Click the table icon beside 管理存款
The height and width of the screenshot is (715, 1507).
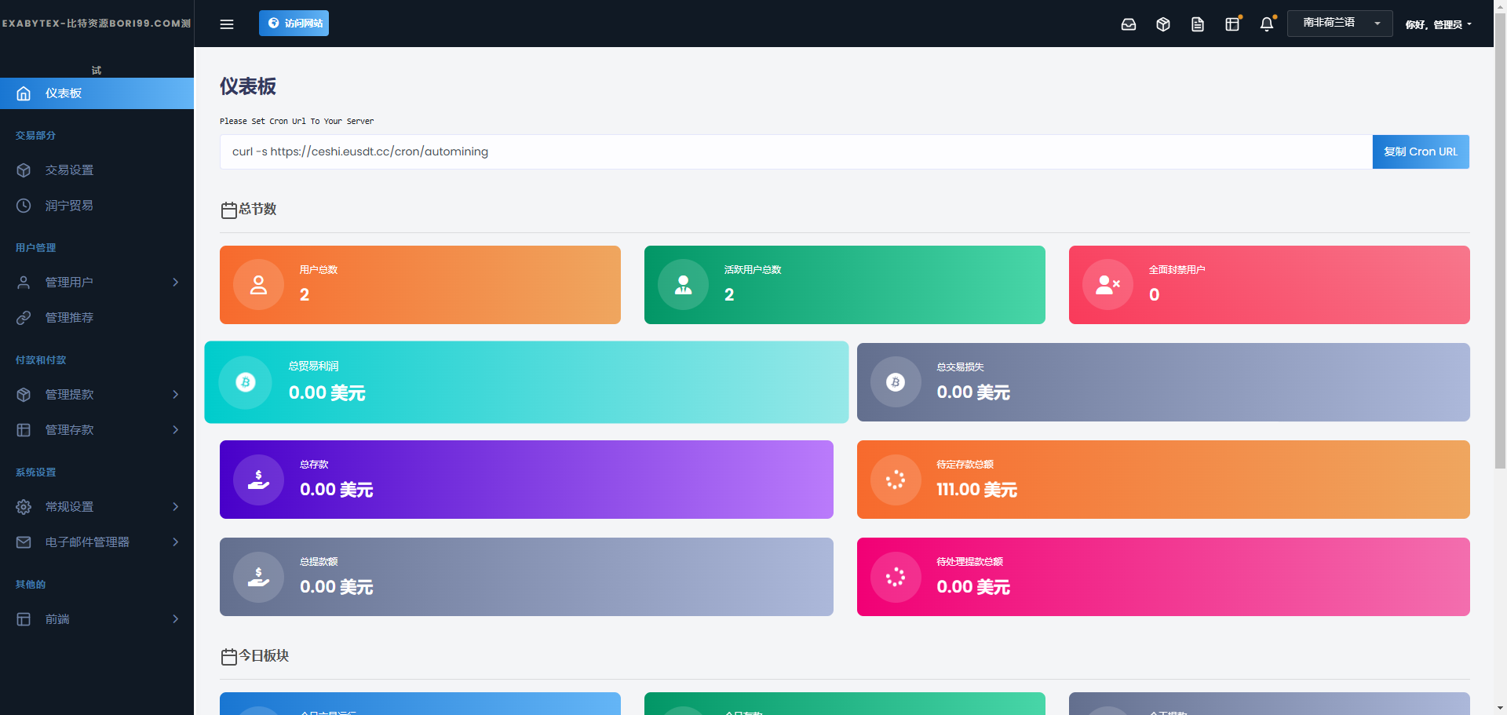24,430
